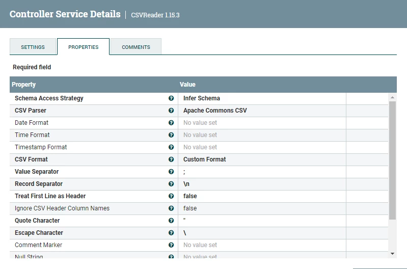This screenshot has height=269, width=407.
Task: Select the Value Separator property name
Action: (37, 171)
